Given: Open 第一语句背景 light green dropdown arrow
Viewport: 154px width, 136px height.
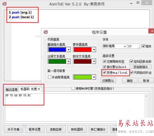Looking at the screenshot, I should 94,77.
